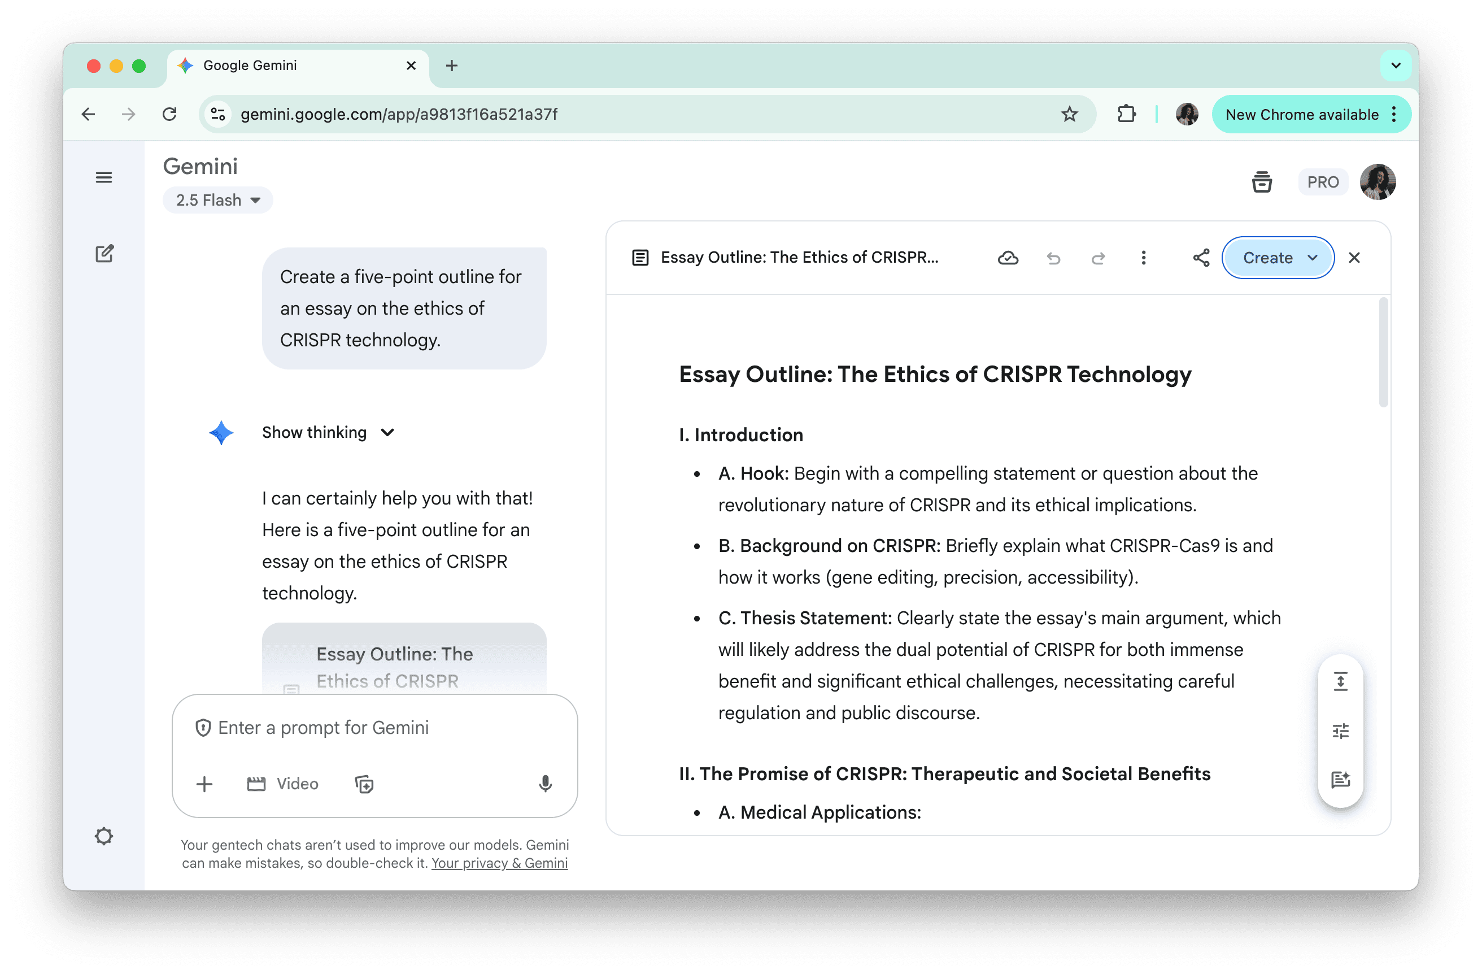Open the change tone sliders icon

click(x=1341, y=731)
